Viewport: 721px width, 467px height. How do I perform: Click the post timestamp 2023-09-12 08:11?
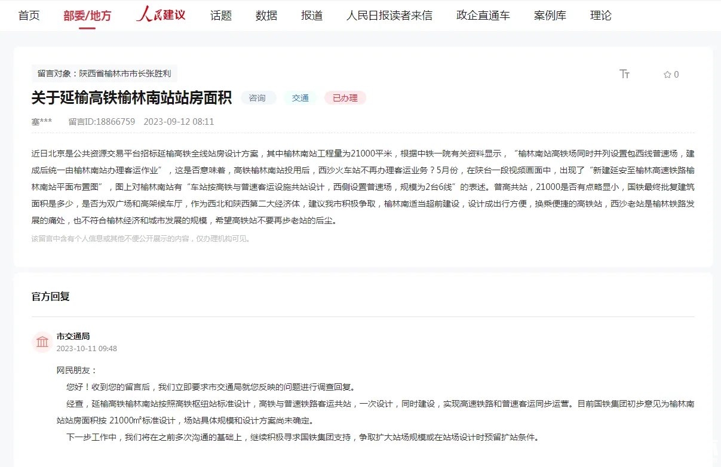179,122
